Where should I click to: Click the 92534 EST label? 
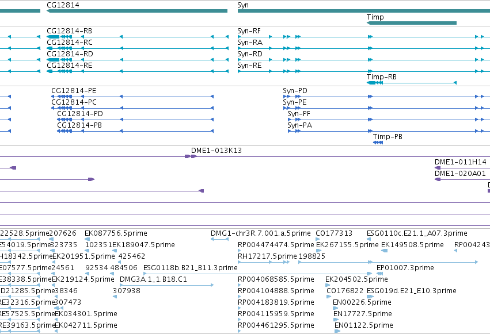pyautogui.click(x=97, y=268)
